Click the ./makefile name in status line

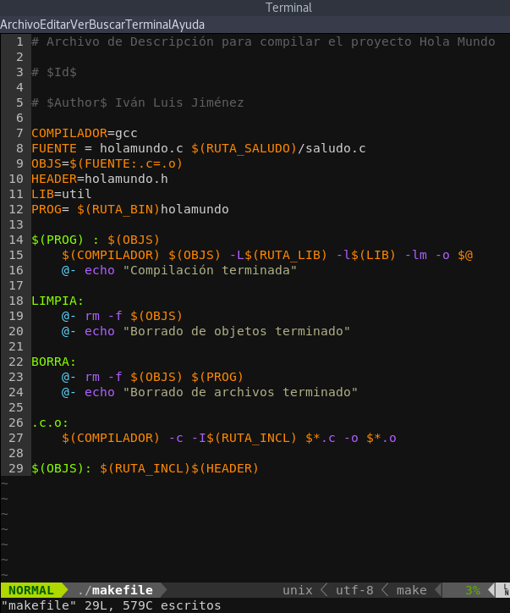pyautogui.click(x=115, y=590)
